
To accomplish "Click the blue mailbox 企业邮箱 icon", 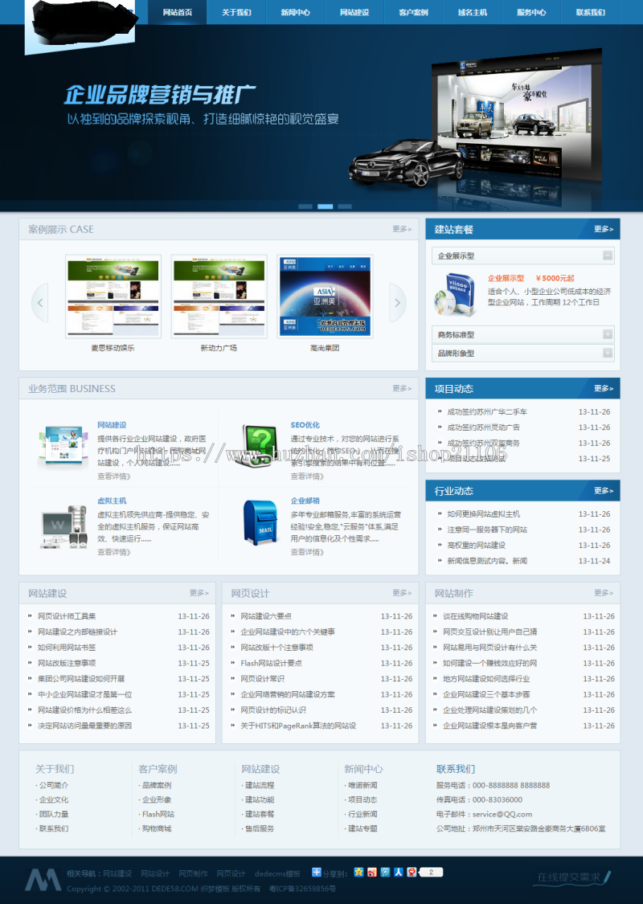I will [x=260, y=522].
